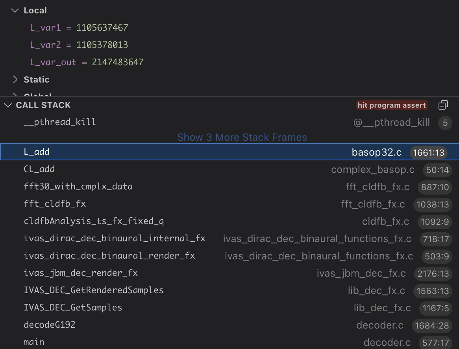Show 3 More Stack Frames

(x=242, y=137)
